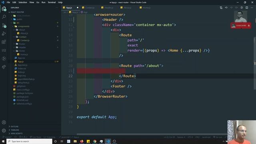Expand the Timeline section
The width and height of the screenshot is (256, 144).
[15, 130]
